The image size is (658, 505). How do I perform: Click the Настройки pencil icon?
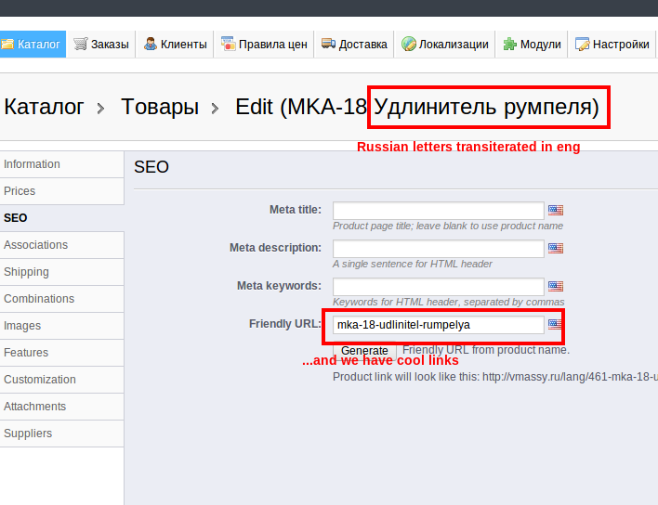(x=582, y=44)
